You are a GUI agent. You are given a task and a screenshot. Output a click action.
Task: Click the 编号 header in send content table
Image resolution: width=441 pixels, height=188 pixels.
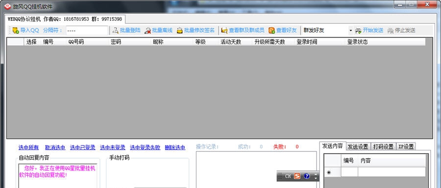pyautogui.click(x=349, y=161)
